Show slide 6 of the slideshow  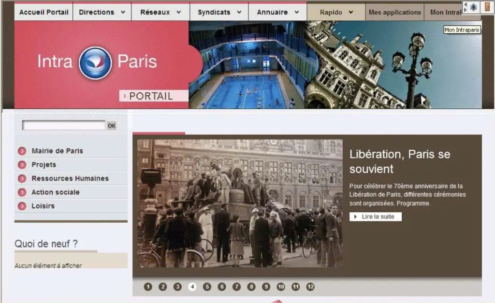(222, 287)
